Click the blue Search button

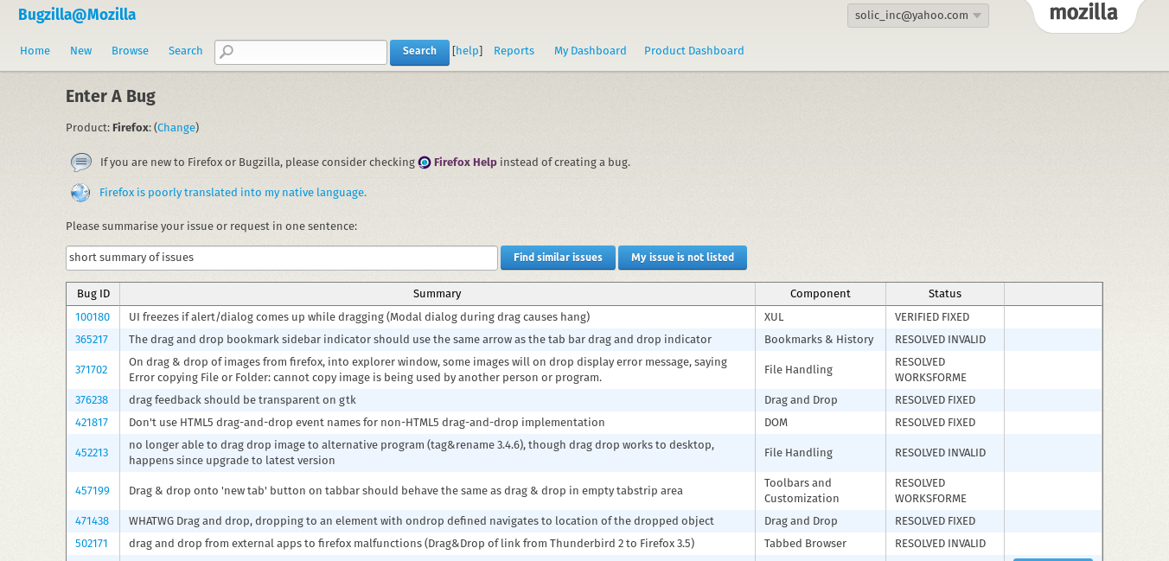click(x=419, y=52)
